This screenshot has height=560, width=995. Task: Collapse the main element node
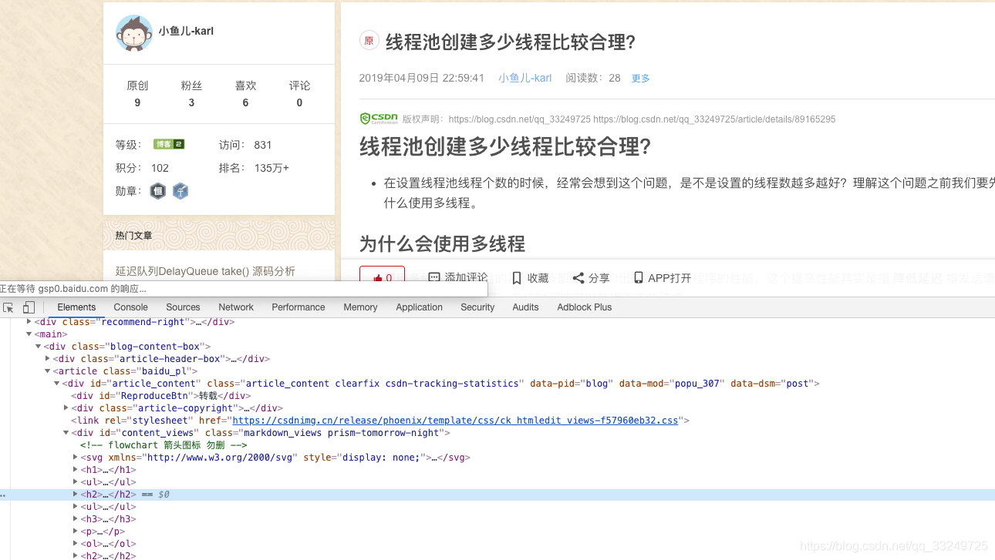(x=29, y=334)
